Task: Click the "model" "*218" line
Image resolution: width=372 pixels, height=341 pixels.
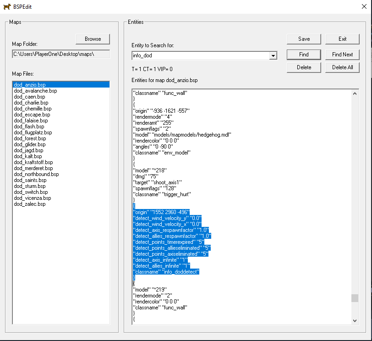Action: click(x=150, y=170)
